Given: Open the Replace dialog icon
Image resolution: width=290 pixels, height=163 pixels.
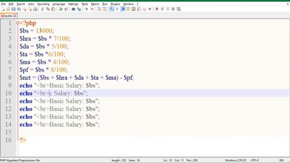Looking at the screenshot, I should [79, 9].
